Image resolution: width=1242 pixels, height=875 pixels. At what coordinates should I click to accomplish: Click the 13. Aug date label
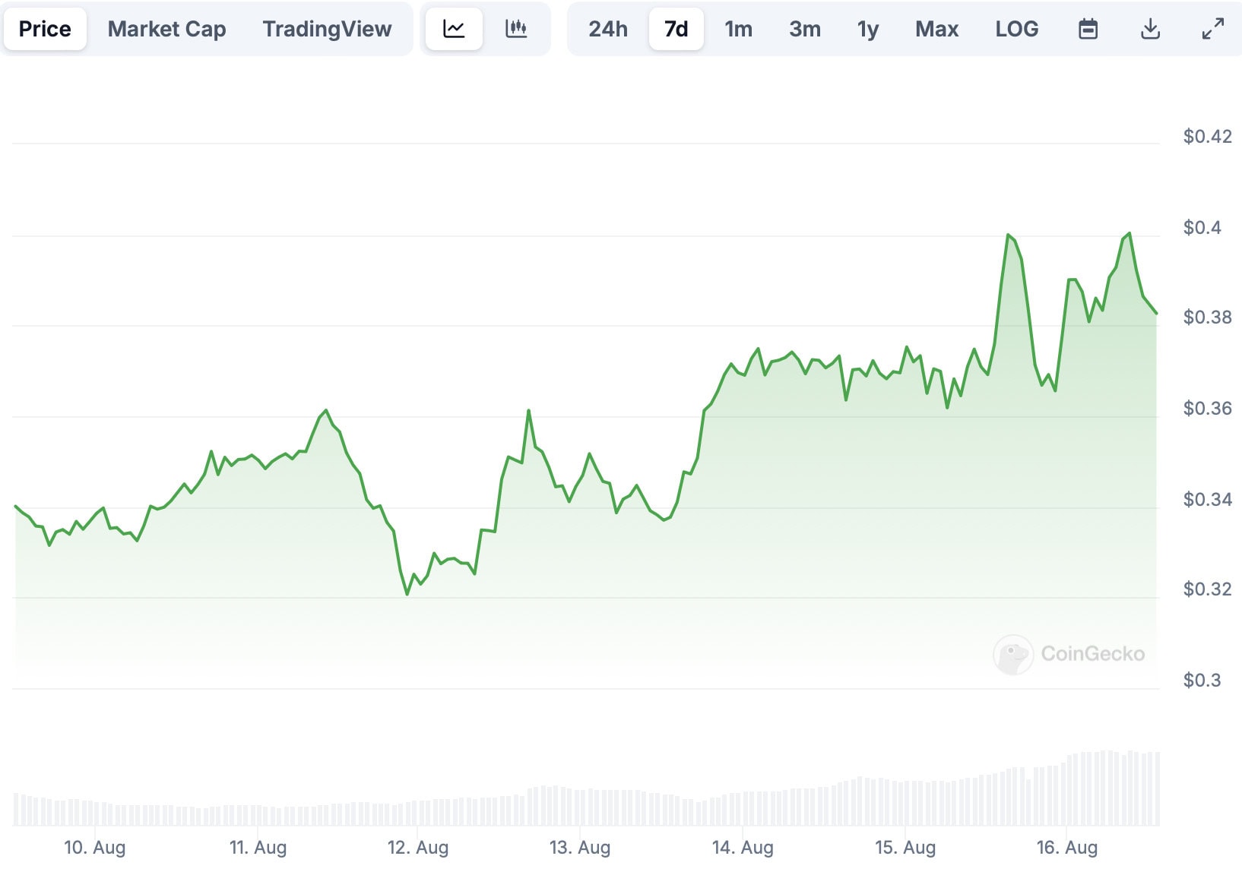pyautogui.click(x=580, y=848)
